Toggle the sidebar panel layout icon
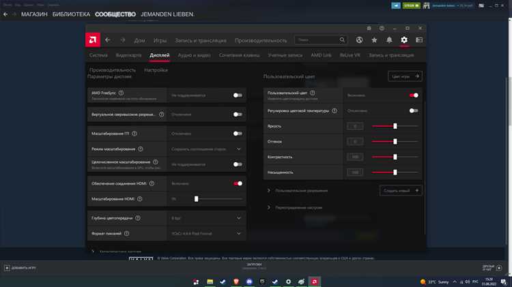 (x=419, y=40)
